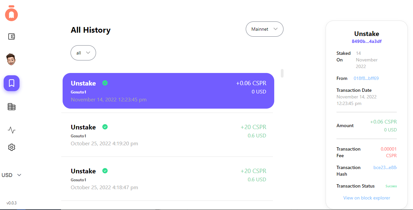Open the activity pulse chart icon
The image size is (413, 210).
click(12, 130)
